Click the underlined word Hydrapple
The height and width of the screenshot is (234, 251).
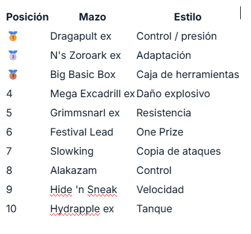tap(75, 209)
